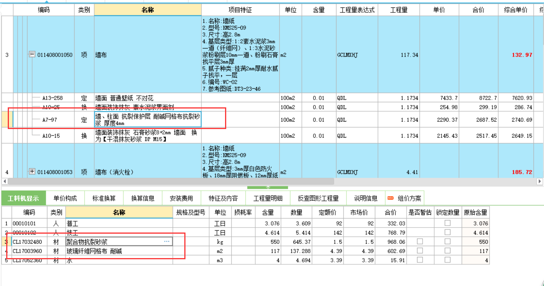Click 普工 name cell in lower table
Image resolution: width=544 pixels, height=286 pixels.
[x=119, y=223]
